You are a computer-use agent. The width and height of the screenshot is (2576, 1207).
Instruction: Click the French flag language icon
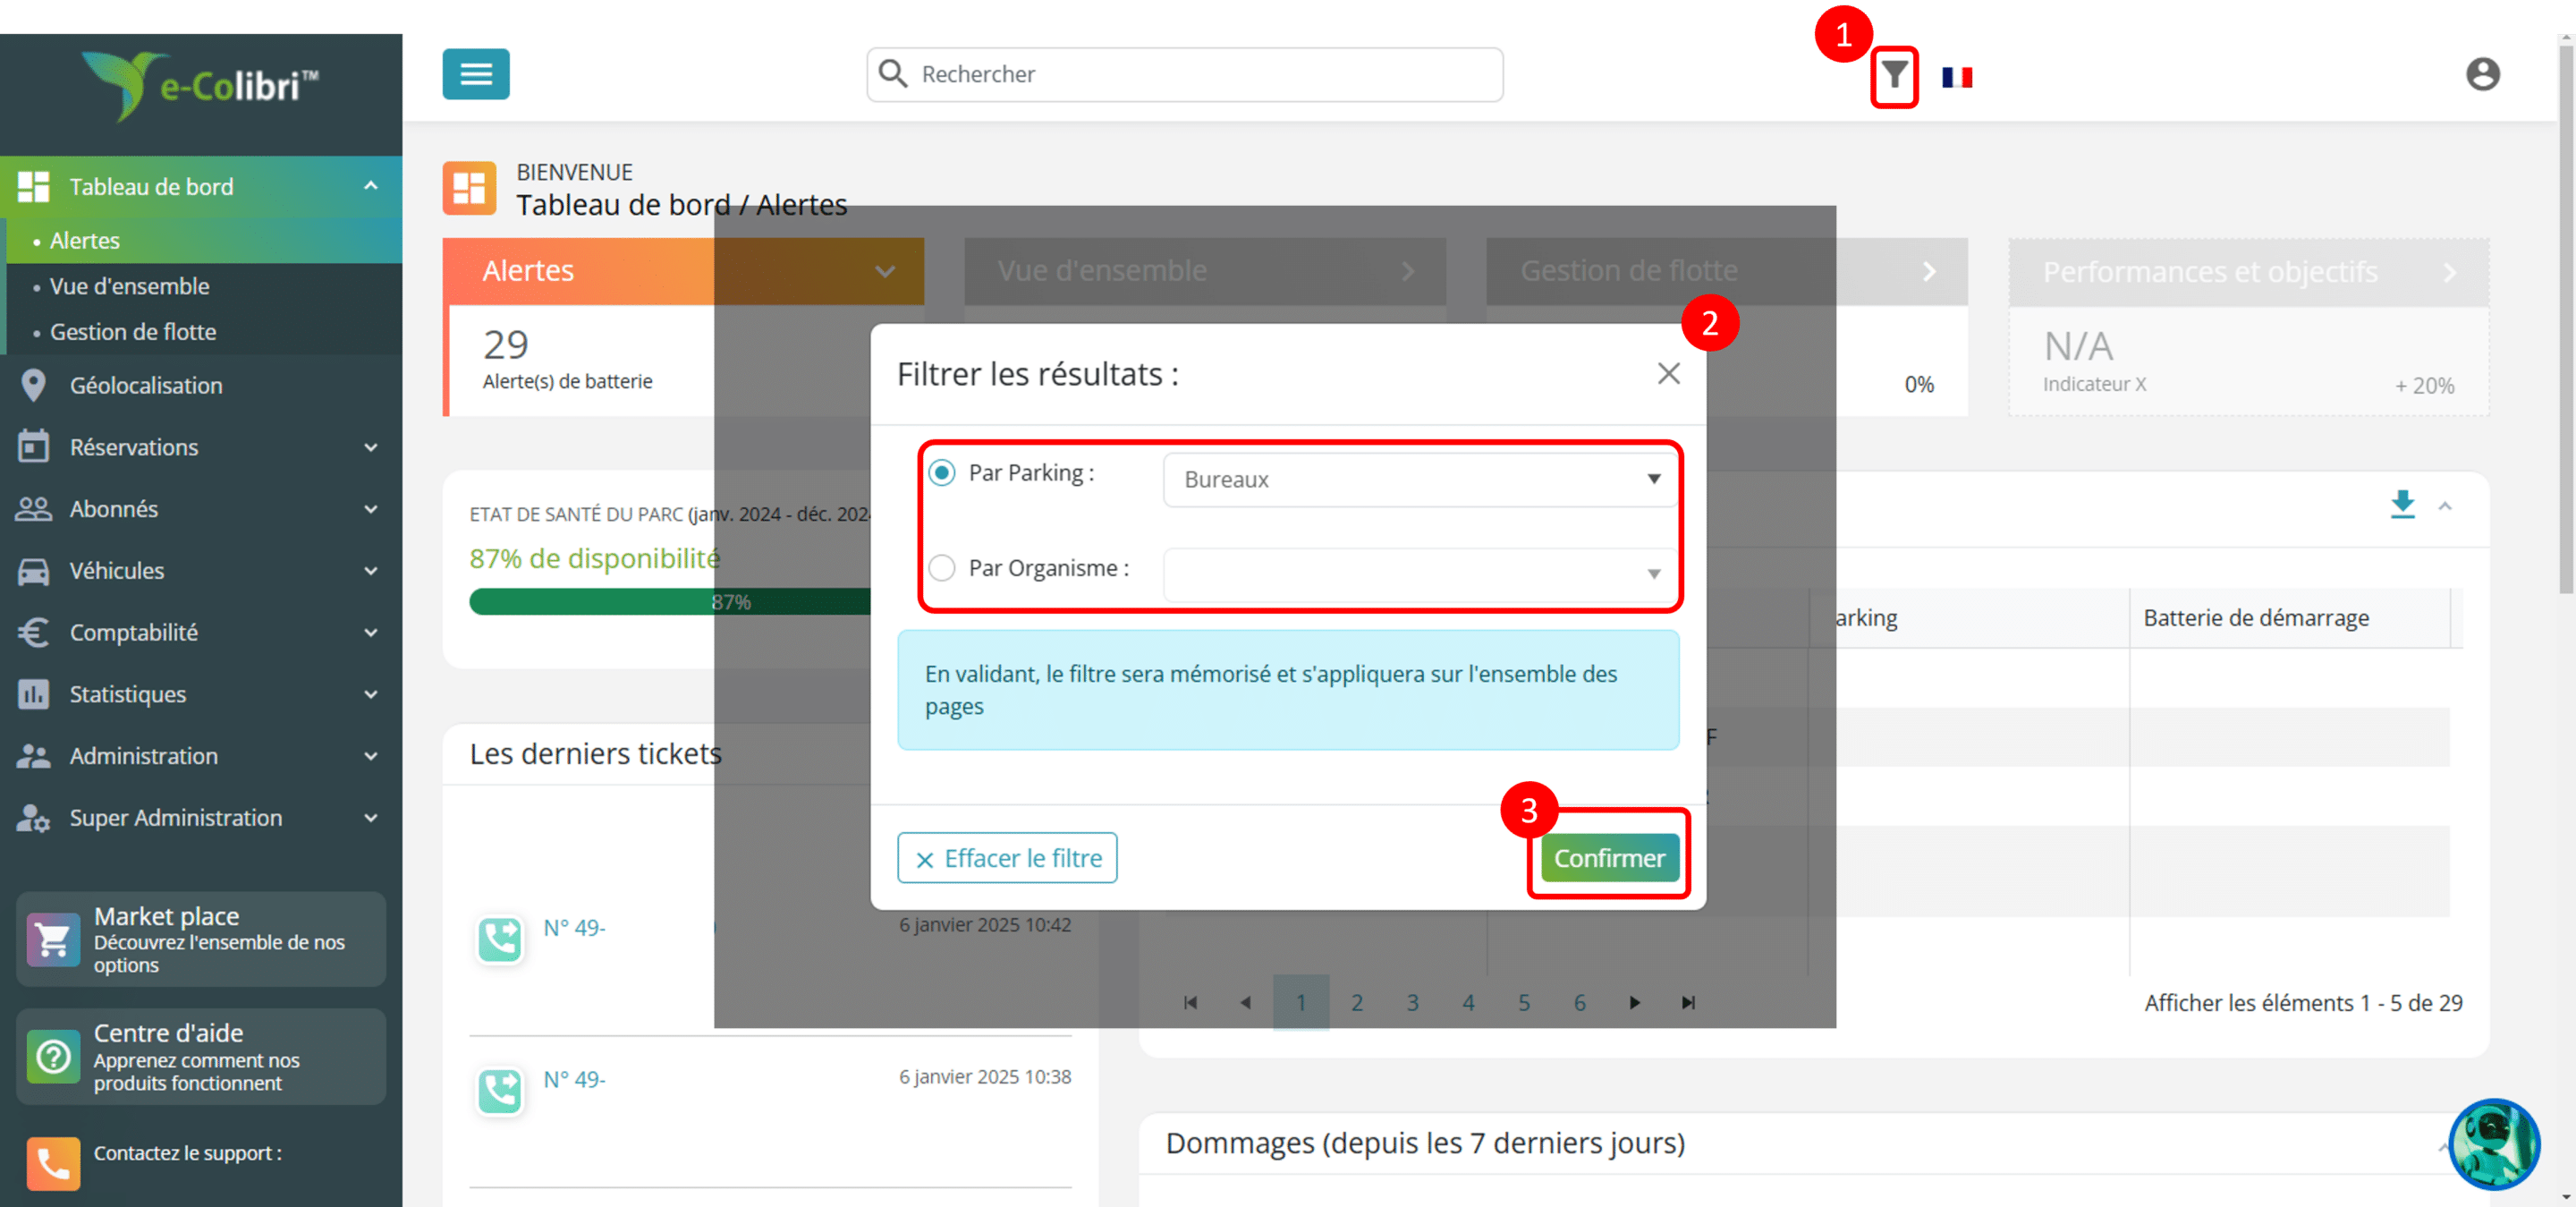[1956, 77]
